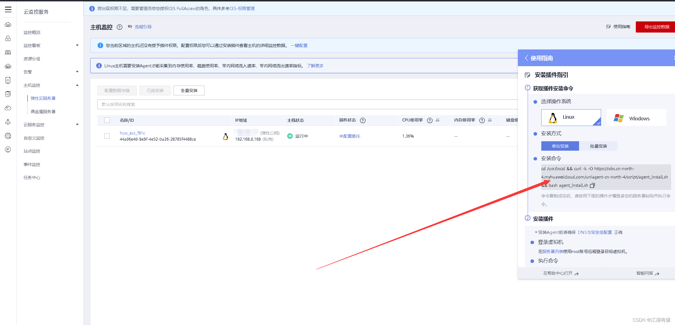Click copy icon after install command
Screen dimensions: 675x325
coord(592,185)
